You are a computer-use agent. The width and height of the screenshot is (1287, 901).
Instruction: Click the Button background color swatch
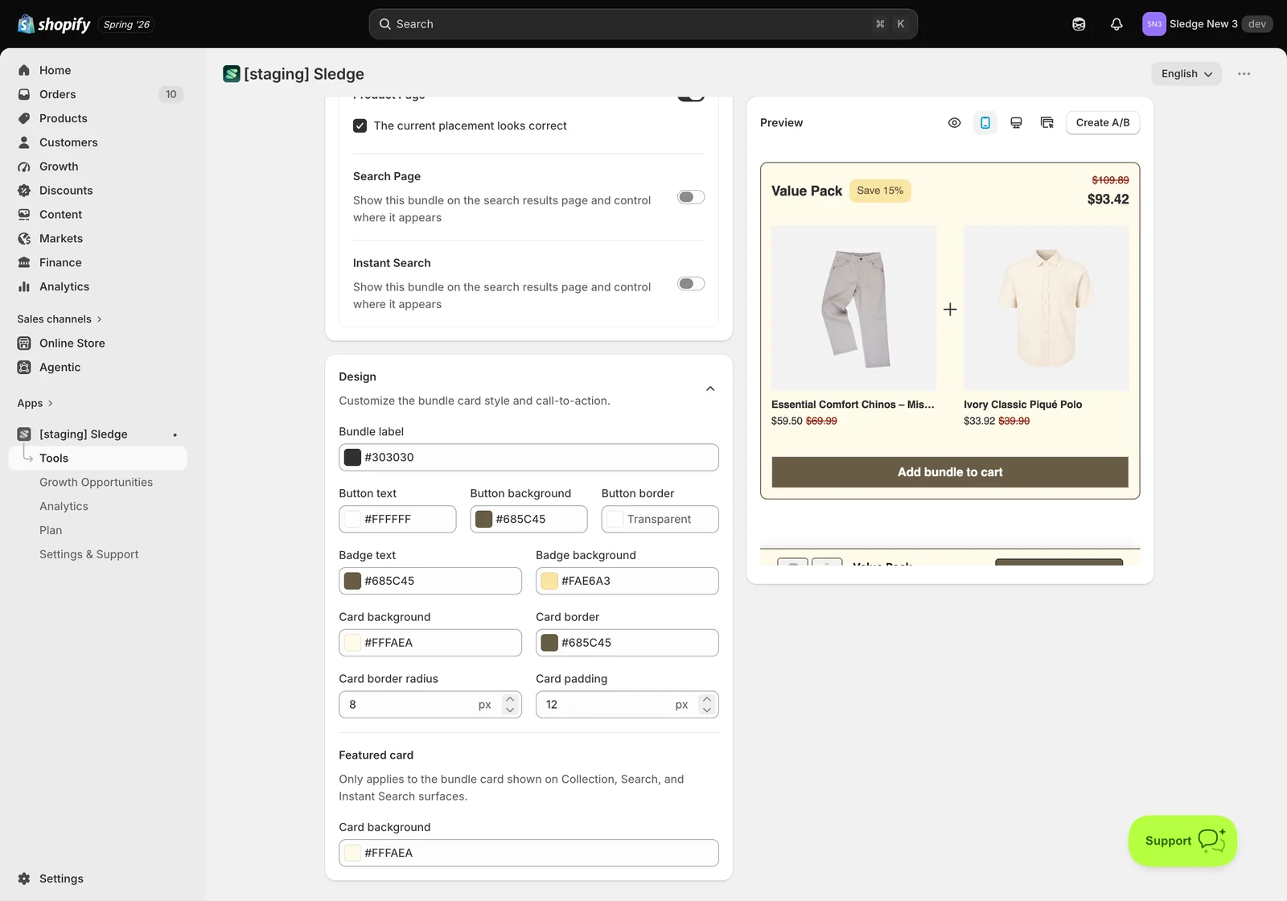tap(484, 519)
